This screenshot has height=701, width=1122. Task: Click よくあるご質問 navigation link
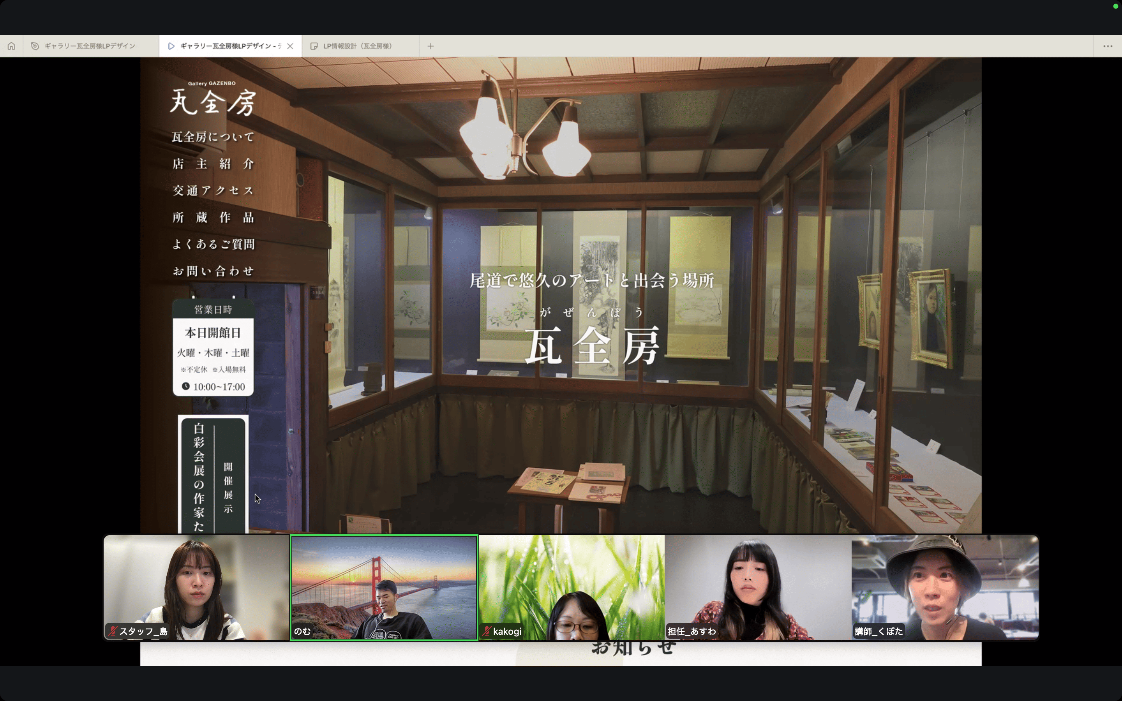[213, 244]
